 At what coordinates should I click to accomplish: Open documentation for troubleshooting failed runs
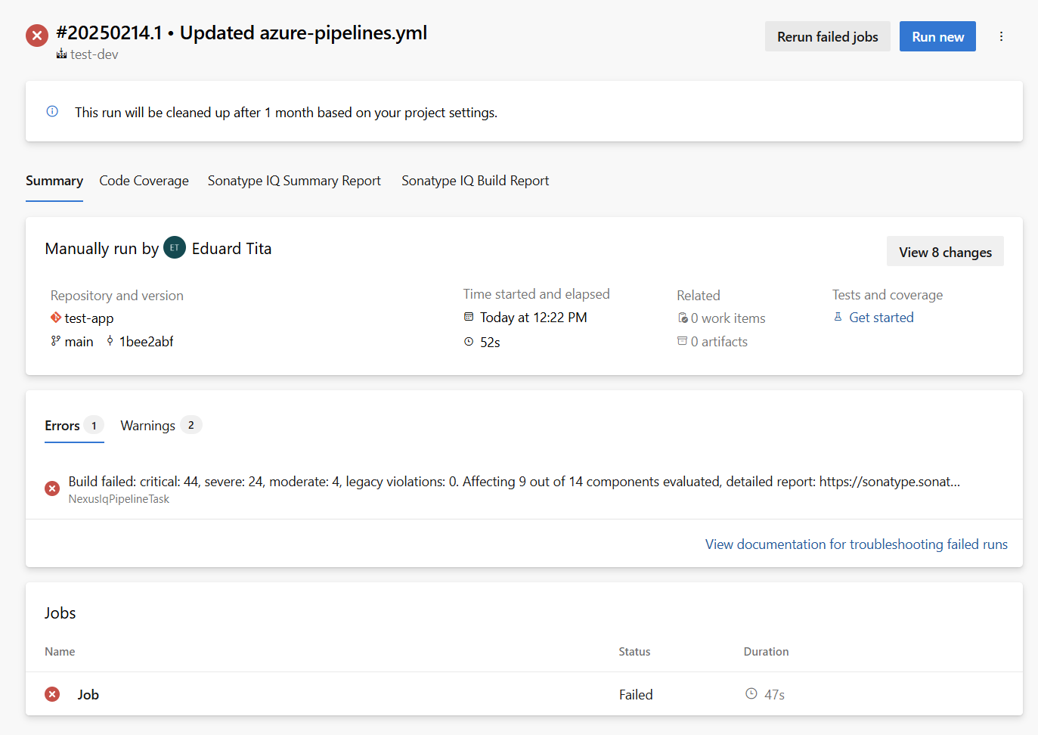tap(856, 544)
